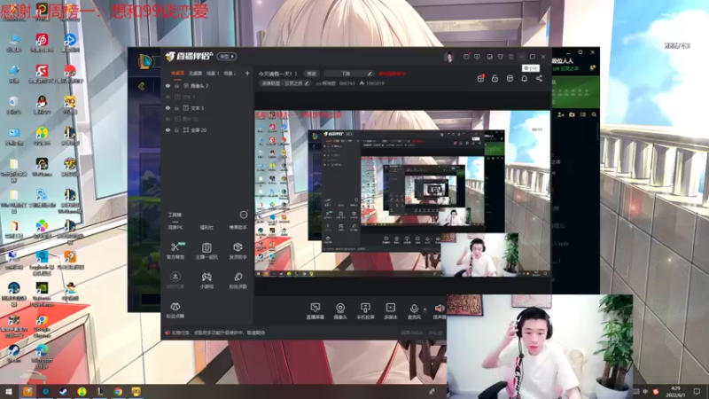Viewport: 709px width, 399px height.
Task: Open 多媒体 media source
Action: click(x=390, y=311)
